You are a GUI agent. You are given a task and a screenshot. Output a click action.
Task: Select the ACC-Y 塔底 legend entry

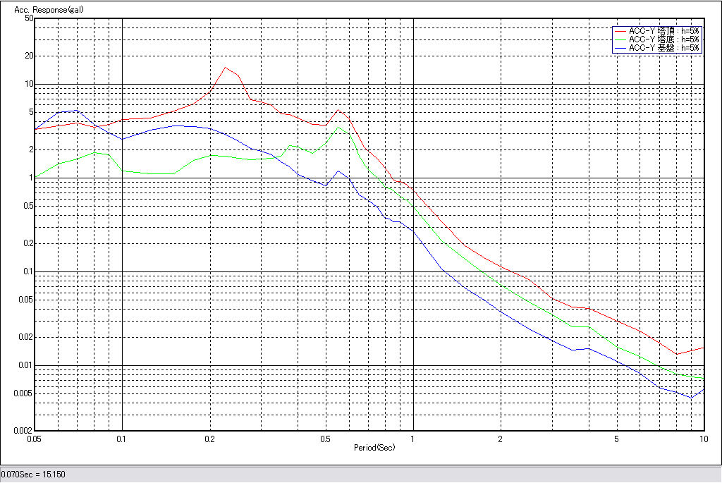664,39
